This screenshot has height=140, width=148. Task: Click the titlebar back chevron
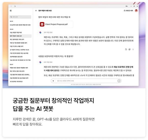(x=11, y=6)
